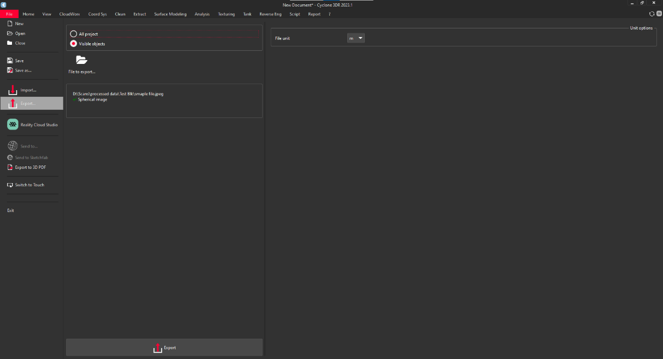Switch to the Tank tab
The image size is (663, 359).
click(247, 14)
